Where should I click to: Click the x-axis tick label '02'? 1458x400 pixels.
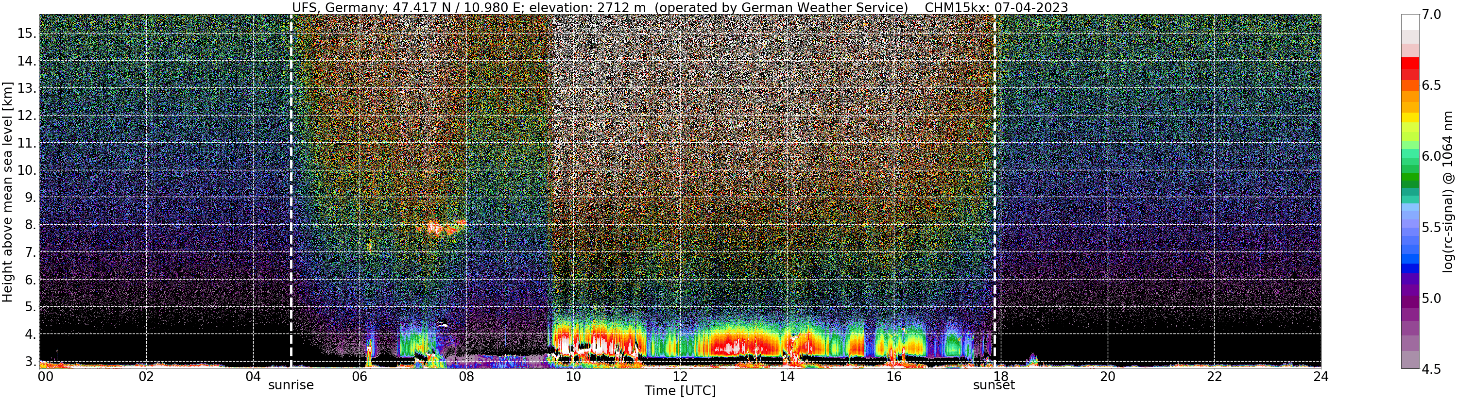(146, 376)
